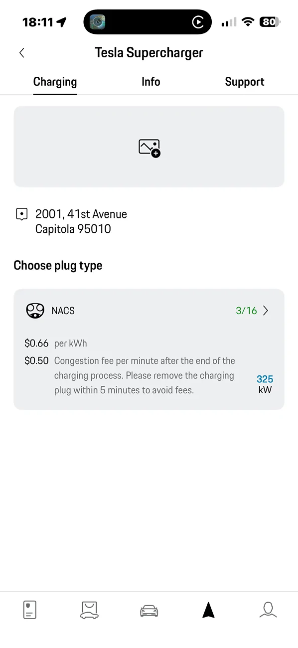The height and width of the screenshot is (648, 298).
Task: Open the profile icon in bottom navigation
Action: tap(268, 610)
